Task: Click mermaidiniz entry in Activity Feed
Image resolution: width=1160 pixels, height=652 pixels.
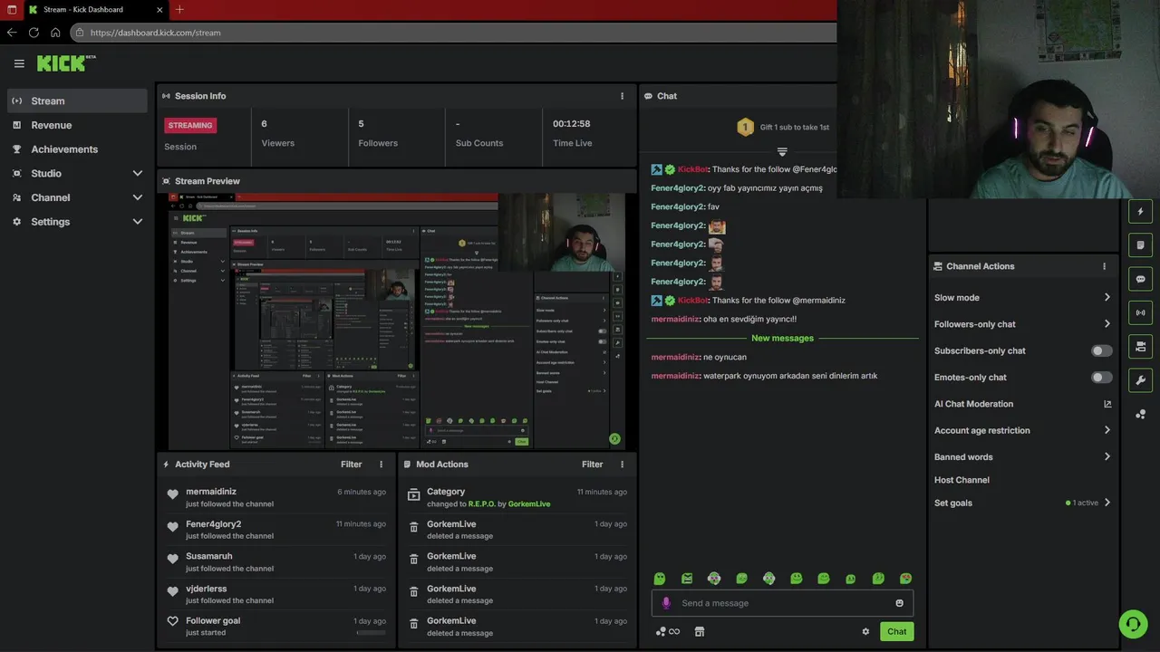Action: coord(276,497)
